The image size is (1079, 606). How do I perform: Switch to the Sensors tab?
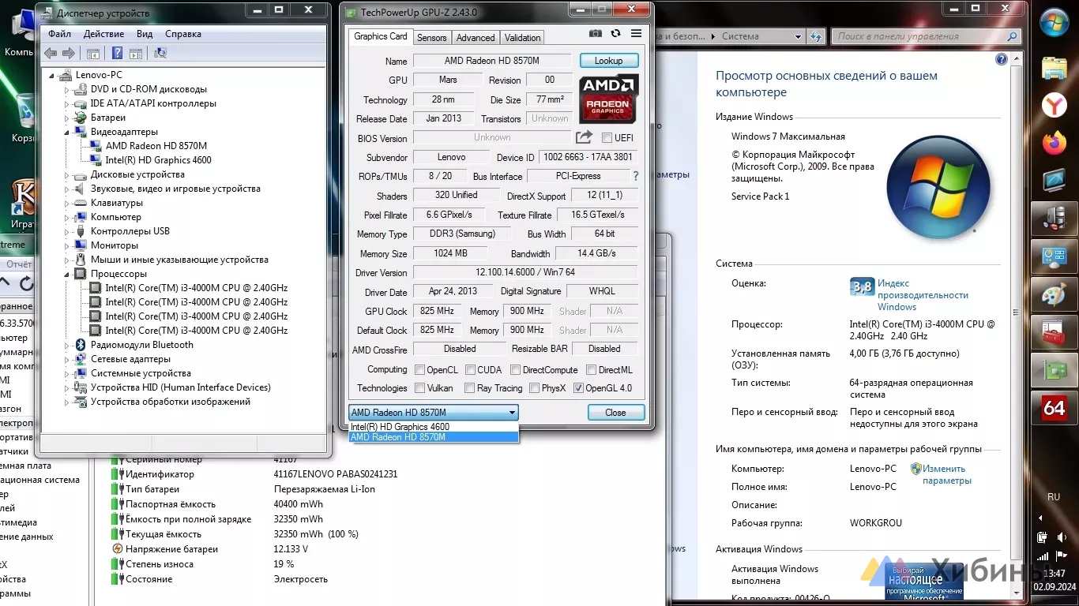[x=432, y=37]
